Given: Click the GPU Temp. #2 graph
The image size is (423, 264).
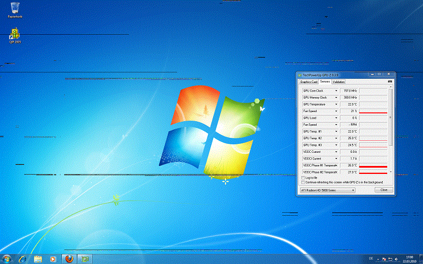Looking at the screenshot, I should pyautogui.click(x=373, y=138).
